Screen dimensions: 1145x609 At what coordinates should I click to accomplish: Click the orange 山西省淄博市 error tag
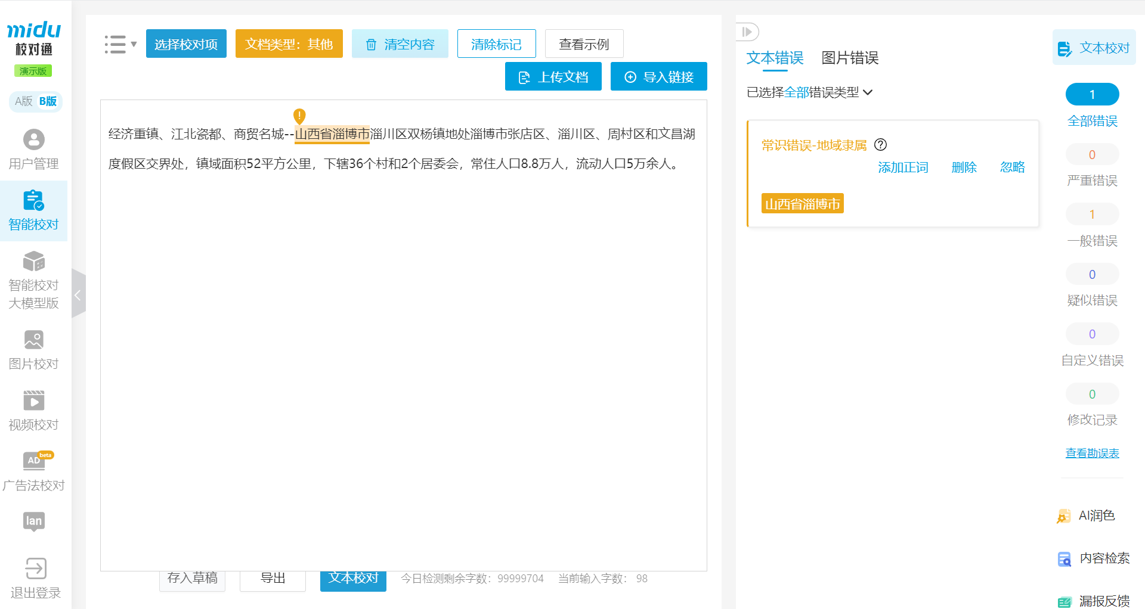coord(802,204)
